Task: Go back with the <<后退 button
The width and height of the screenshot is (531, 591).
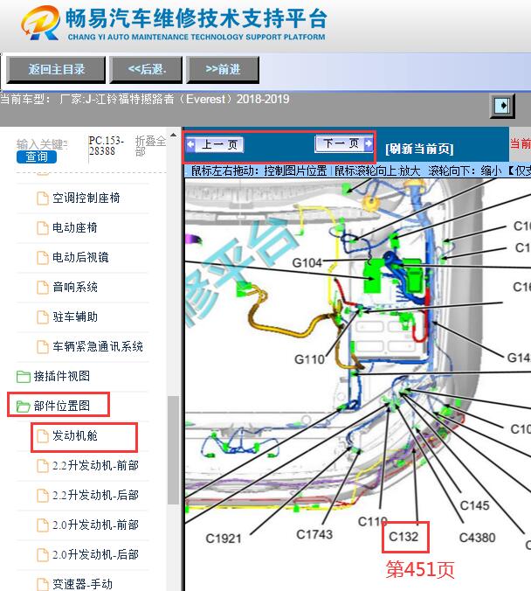Action: coord(146,69)
